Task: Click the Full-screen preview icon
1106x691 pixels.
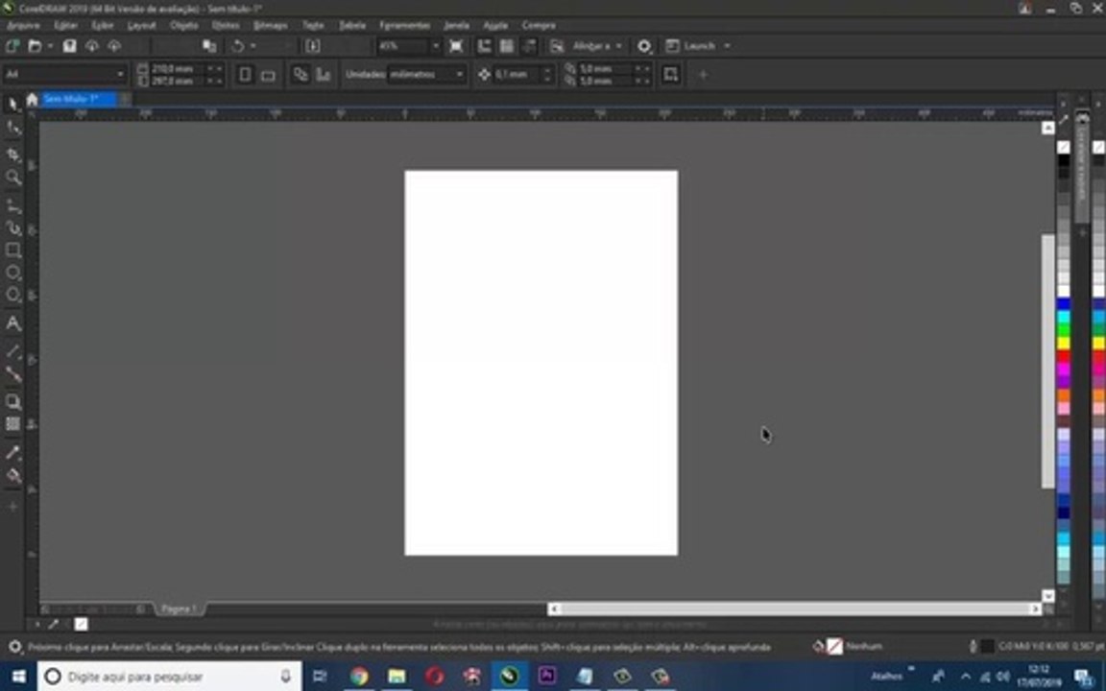Action: 456,46
